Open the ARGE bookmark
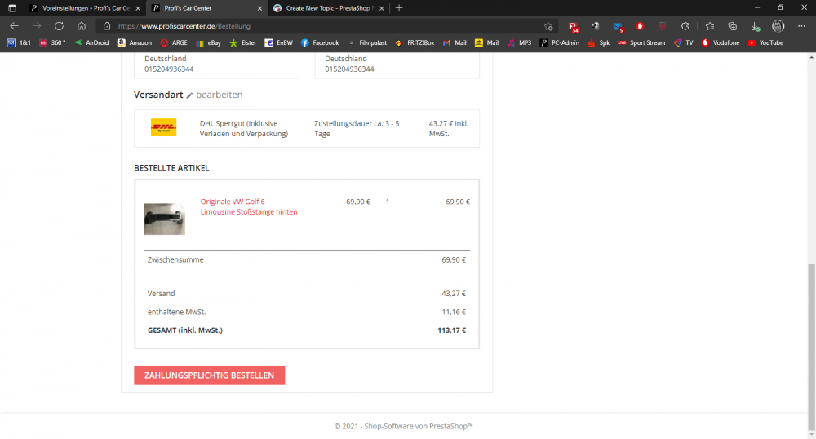The image size is (816, 439). (174, 42)
